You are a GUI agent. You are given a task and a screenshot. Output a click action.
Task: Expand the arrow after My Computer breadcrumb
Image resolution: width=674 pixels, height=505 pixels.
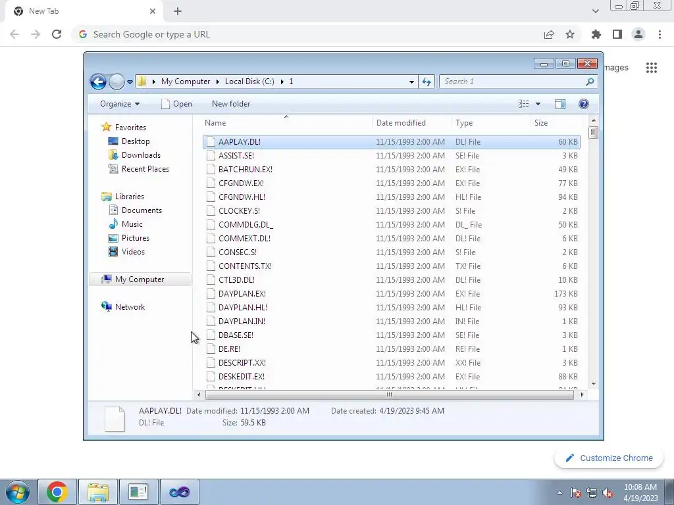pyautogui.click(x=217, y=82)
